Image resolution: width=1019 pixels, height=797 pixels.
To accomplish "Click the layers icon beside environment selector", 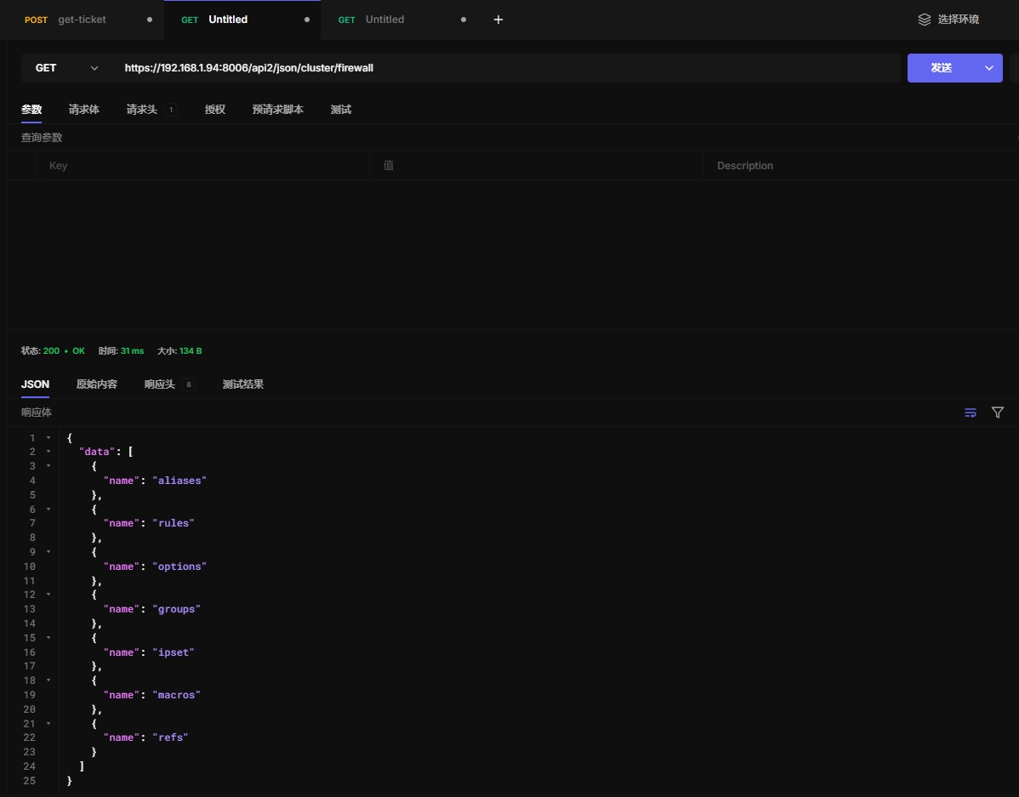I will (x=925, y=20).
